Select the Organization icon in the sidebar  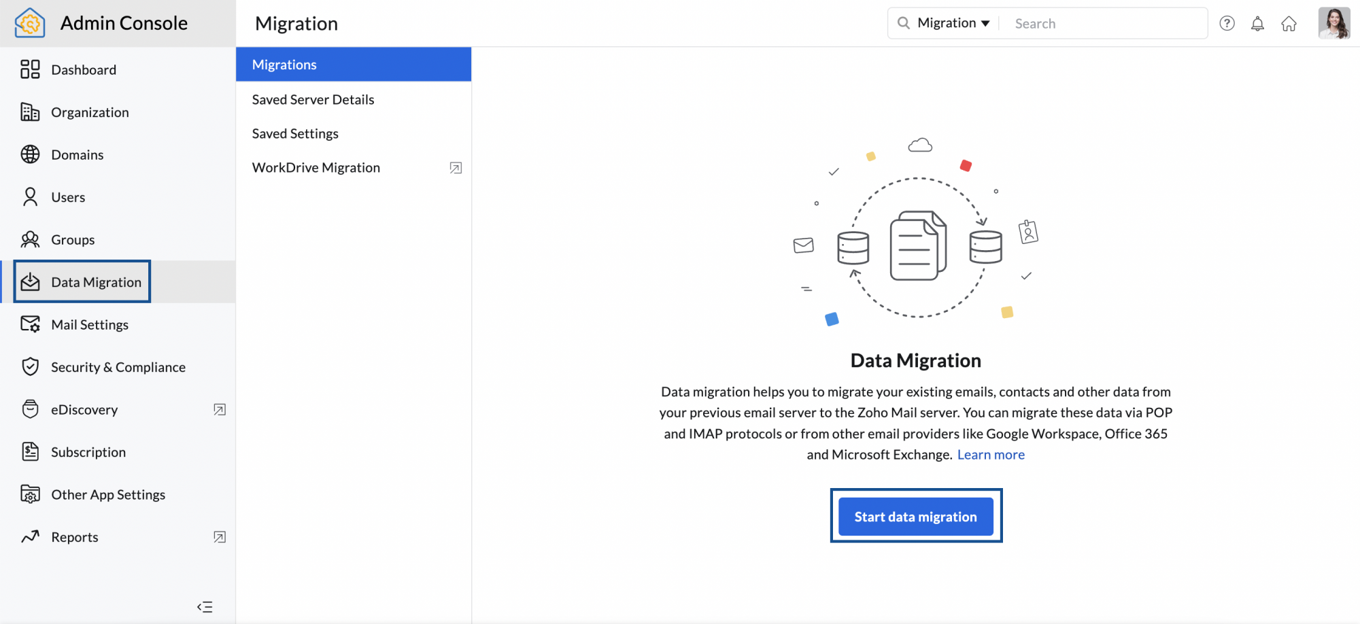point(30,111)
